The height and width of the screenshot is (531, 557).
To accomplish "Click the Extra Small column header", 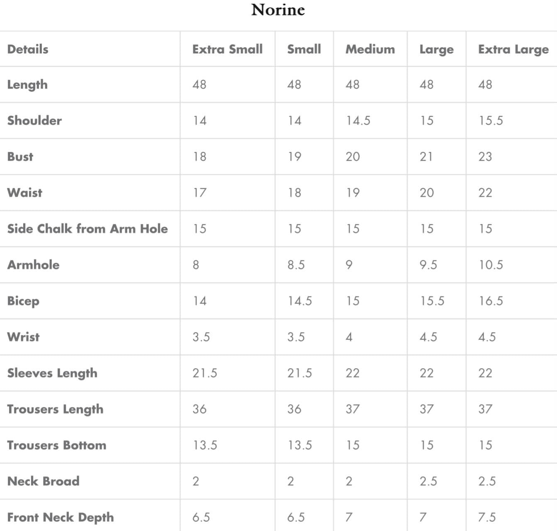I will point(227,49).
